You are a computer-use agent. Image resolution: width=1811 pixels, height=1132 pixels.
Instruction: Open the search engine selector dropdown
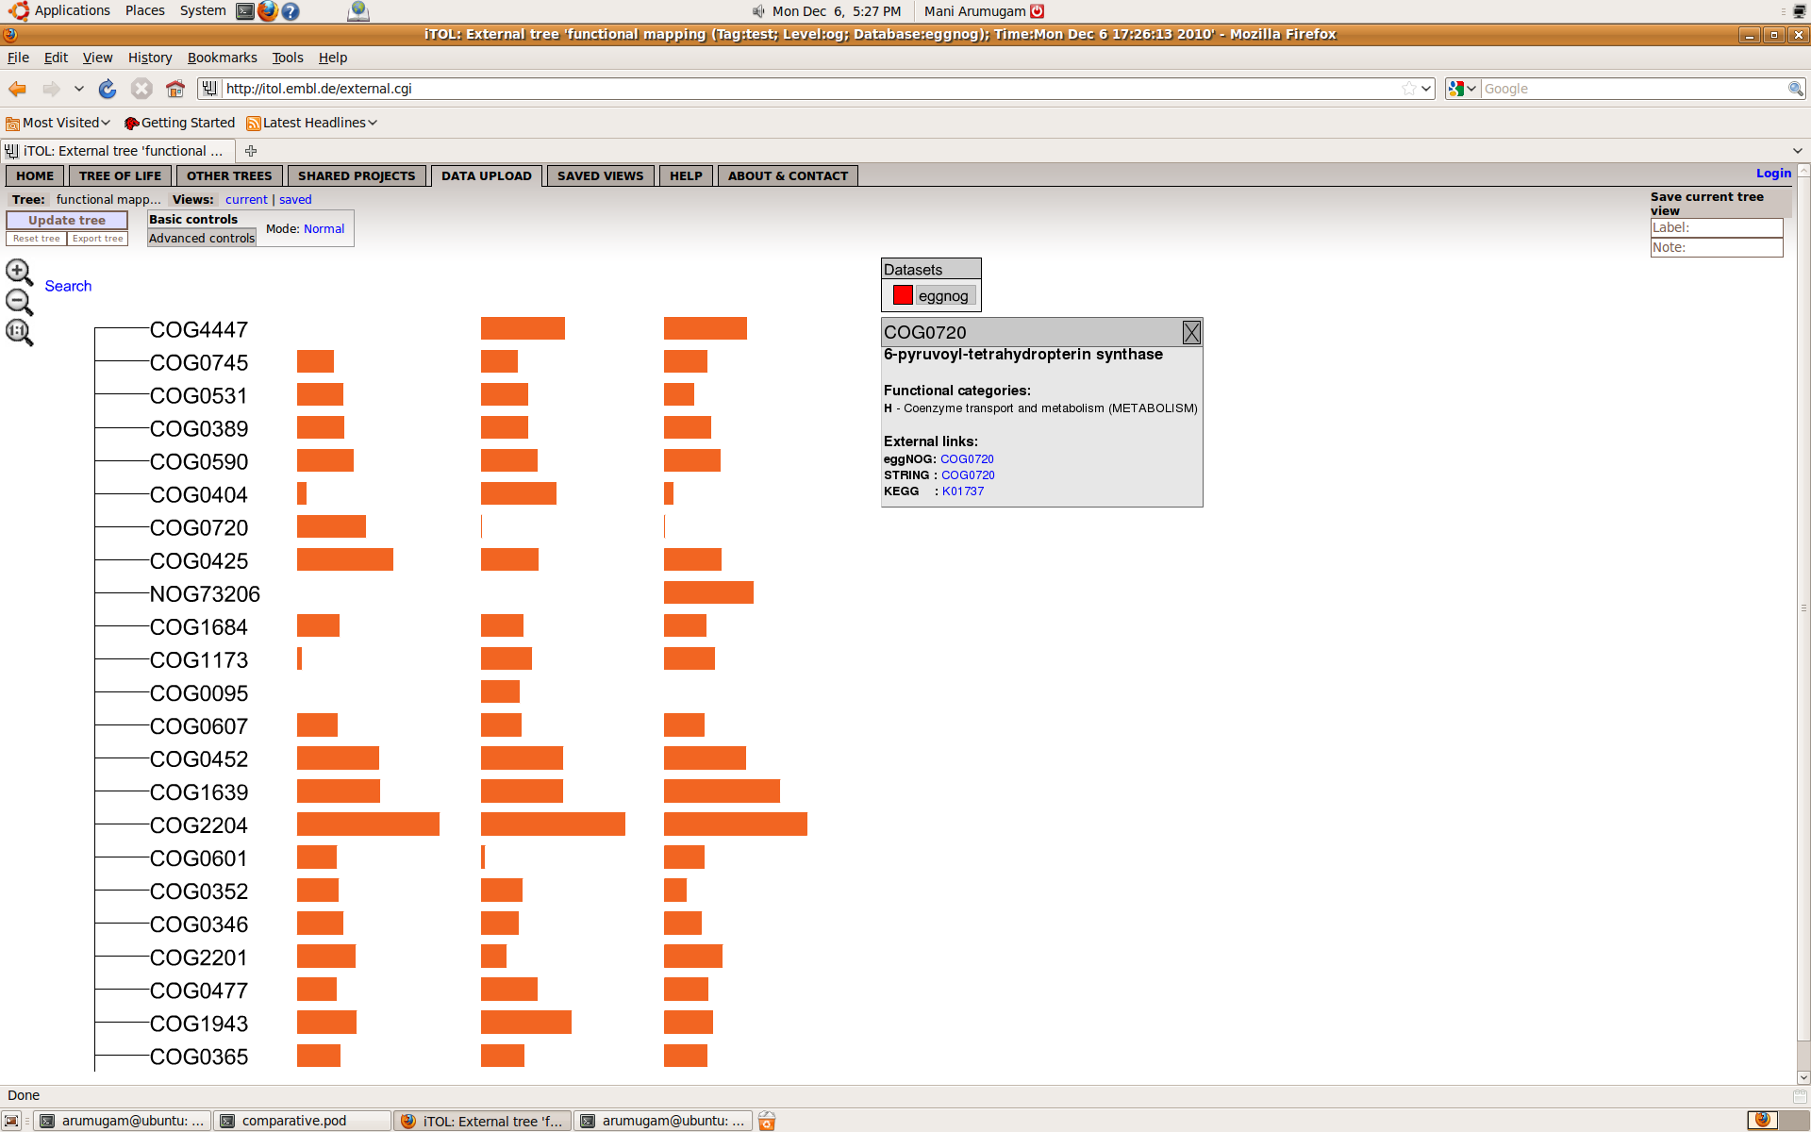point(1462,89)
